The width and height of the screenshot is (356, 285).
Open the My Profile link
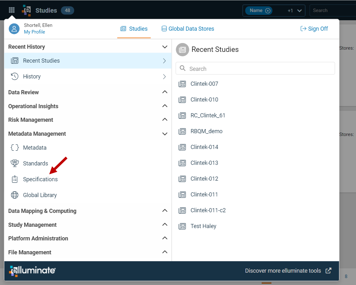click(34, 32)
